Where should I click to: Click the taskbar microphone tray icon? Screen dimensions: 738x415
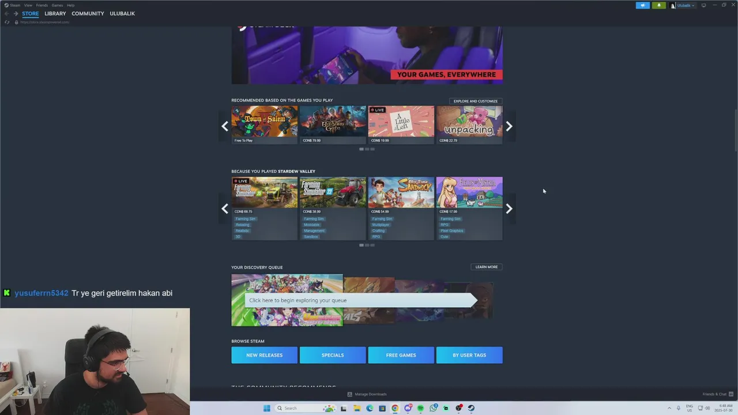[679, 408]
